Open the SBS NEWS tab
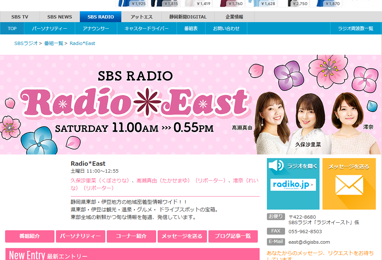The image size is (382, 260). coord(60,17)
